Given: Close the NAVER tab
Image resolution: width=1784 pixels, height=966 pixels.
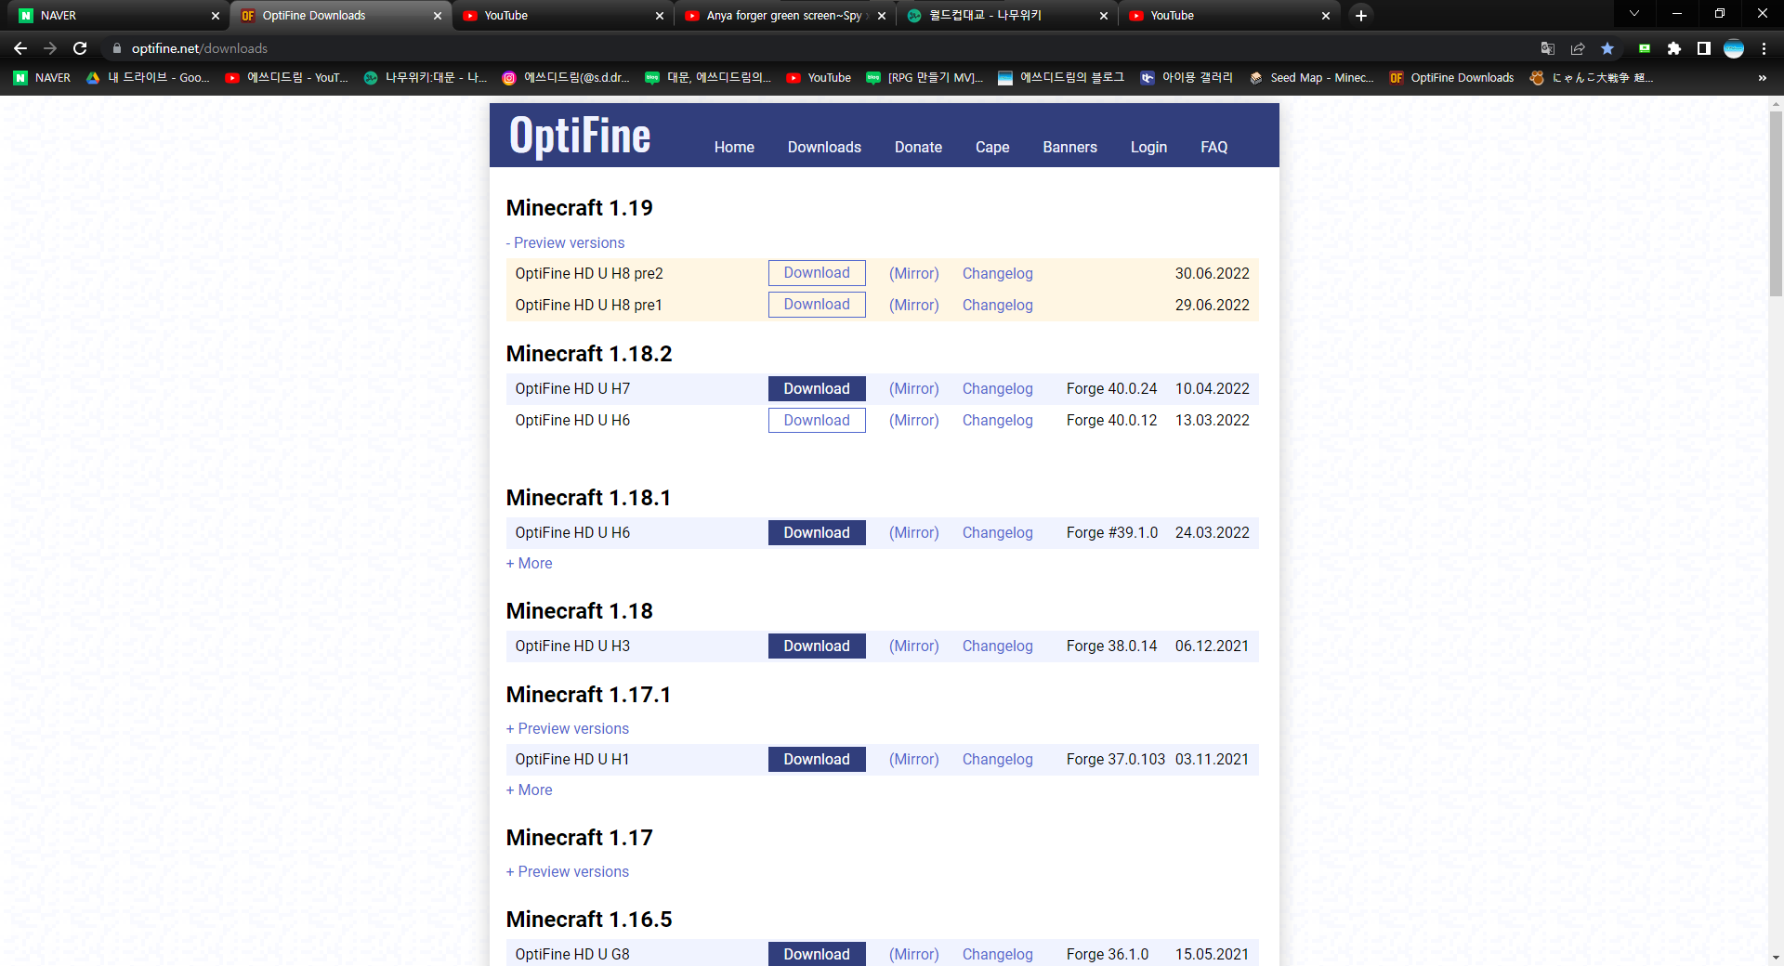Looking at the screenshot, I should [x=216, y=16].
